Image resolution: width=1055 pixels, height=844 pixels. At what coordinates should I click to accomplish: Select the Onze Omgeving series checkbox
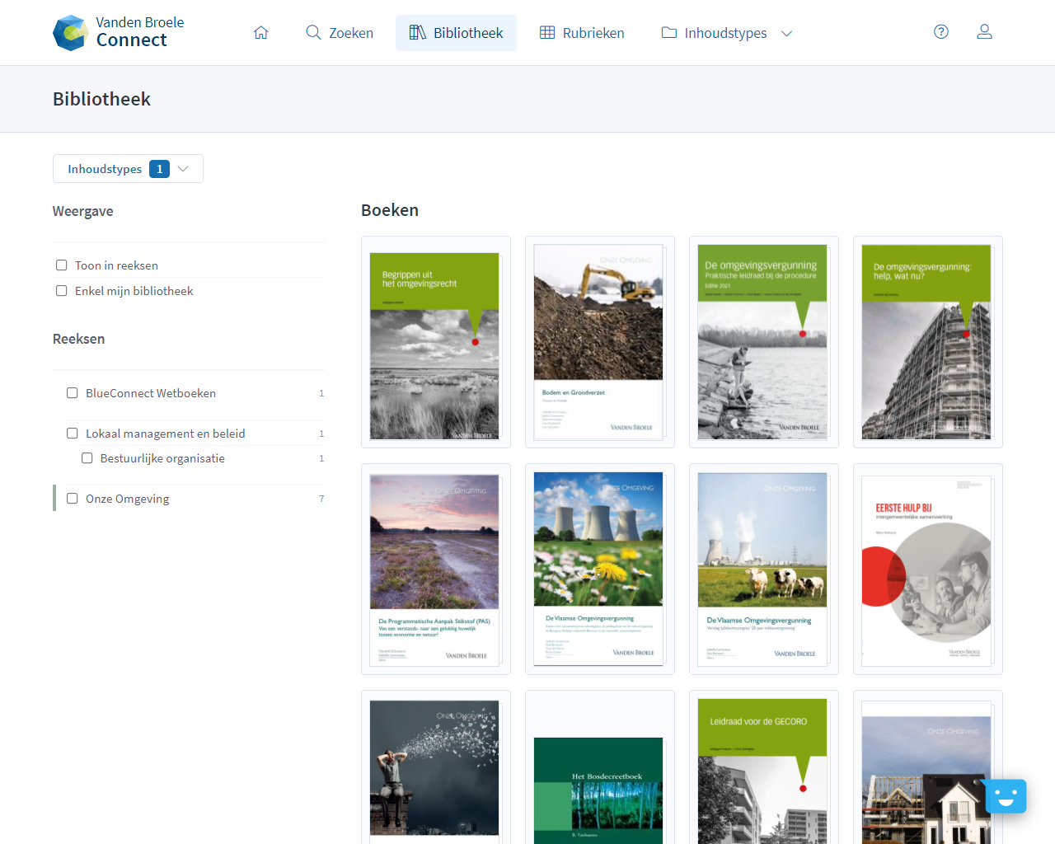click(x=73, y=499)
